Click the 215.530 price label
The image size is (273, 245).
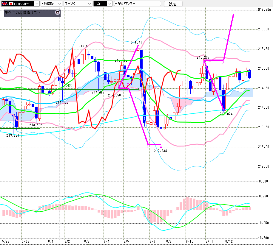(85, 46)
